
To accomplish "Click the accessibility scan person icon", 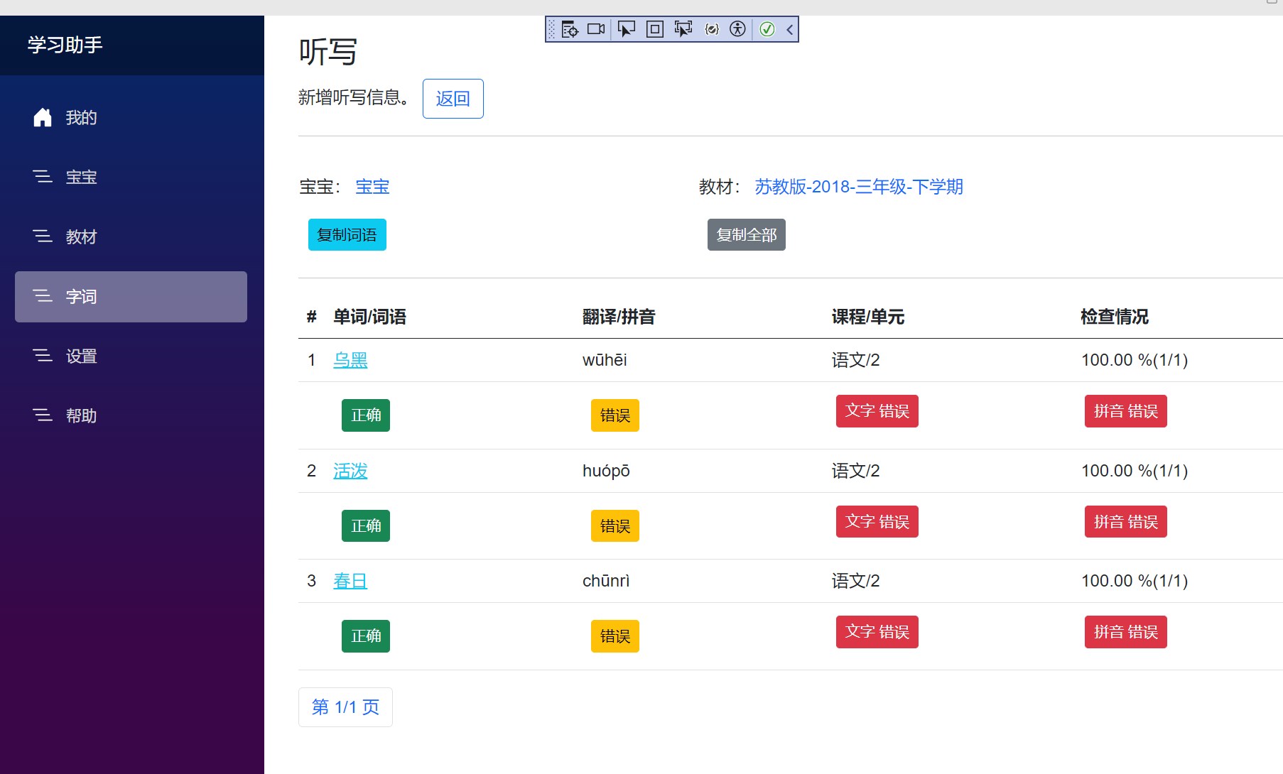I will (x=738, y=29).
